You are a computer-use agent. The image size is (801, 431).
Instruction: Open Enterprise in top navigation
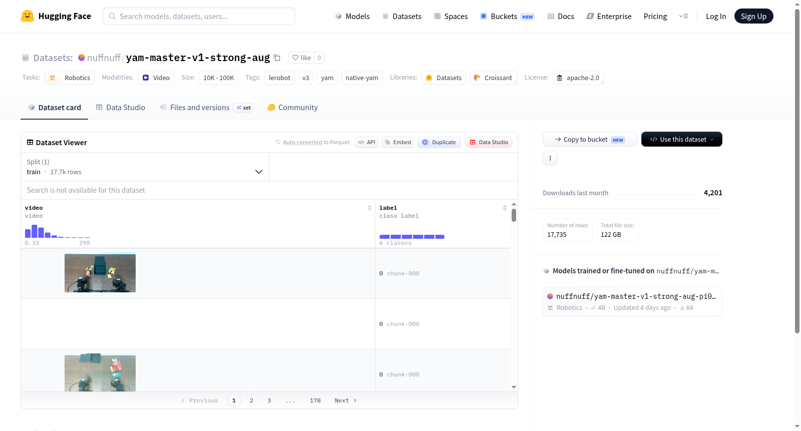(609, 17)
